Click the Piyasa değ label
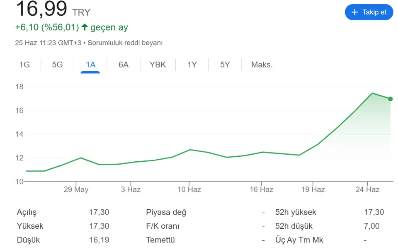 (x=166, y=212)
